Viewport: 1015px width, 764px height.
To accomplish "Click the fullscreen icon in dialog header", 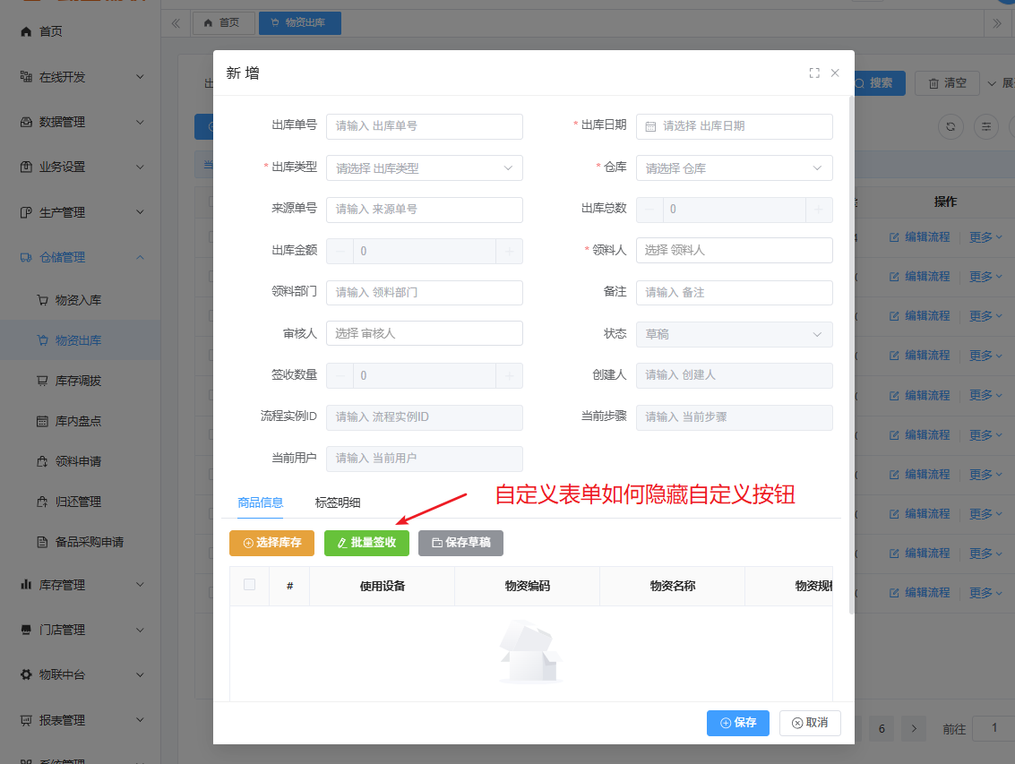I will [814, 73].
